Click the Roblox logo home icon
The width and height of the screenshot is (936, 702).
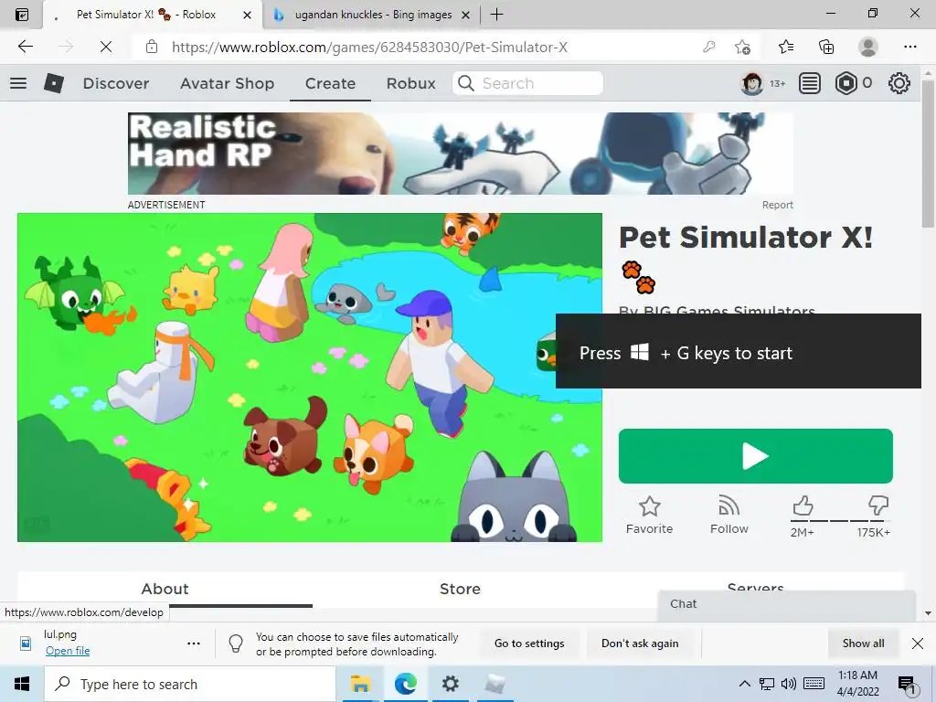[x=54, y=83]
